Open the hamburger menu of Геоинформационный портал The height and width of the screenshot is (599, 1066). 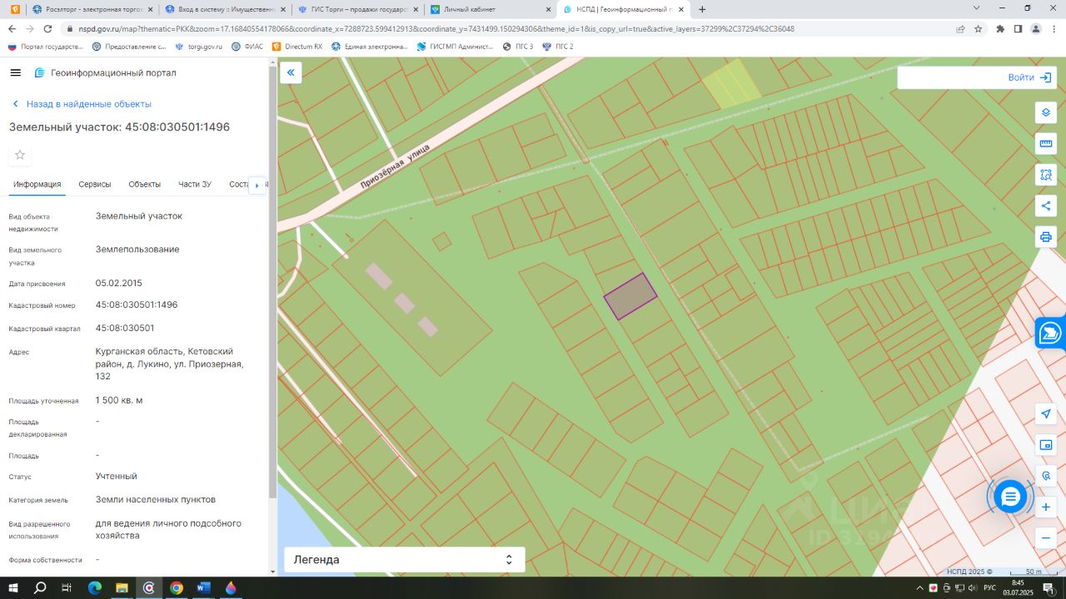[15, 72]
